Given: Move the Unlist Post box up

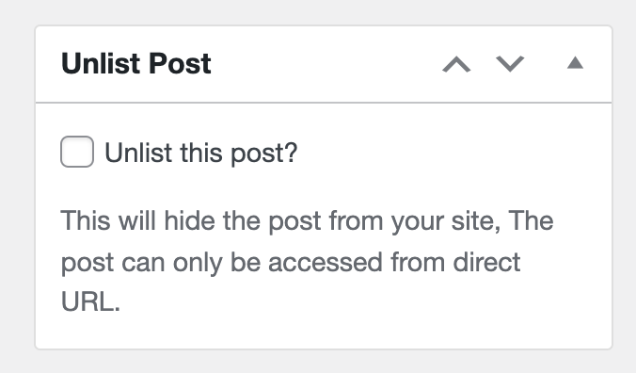Looking at the screenshot, I should click(x=456, y=64).
